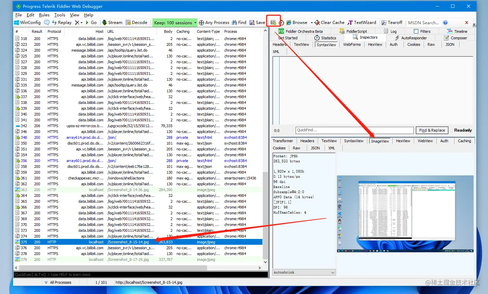This screenshot has width=488, height=294.
Task: Click the comment speech bubble icon
Action: point(47,23)
